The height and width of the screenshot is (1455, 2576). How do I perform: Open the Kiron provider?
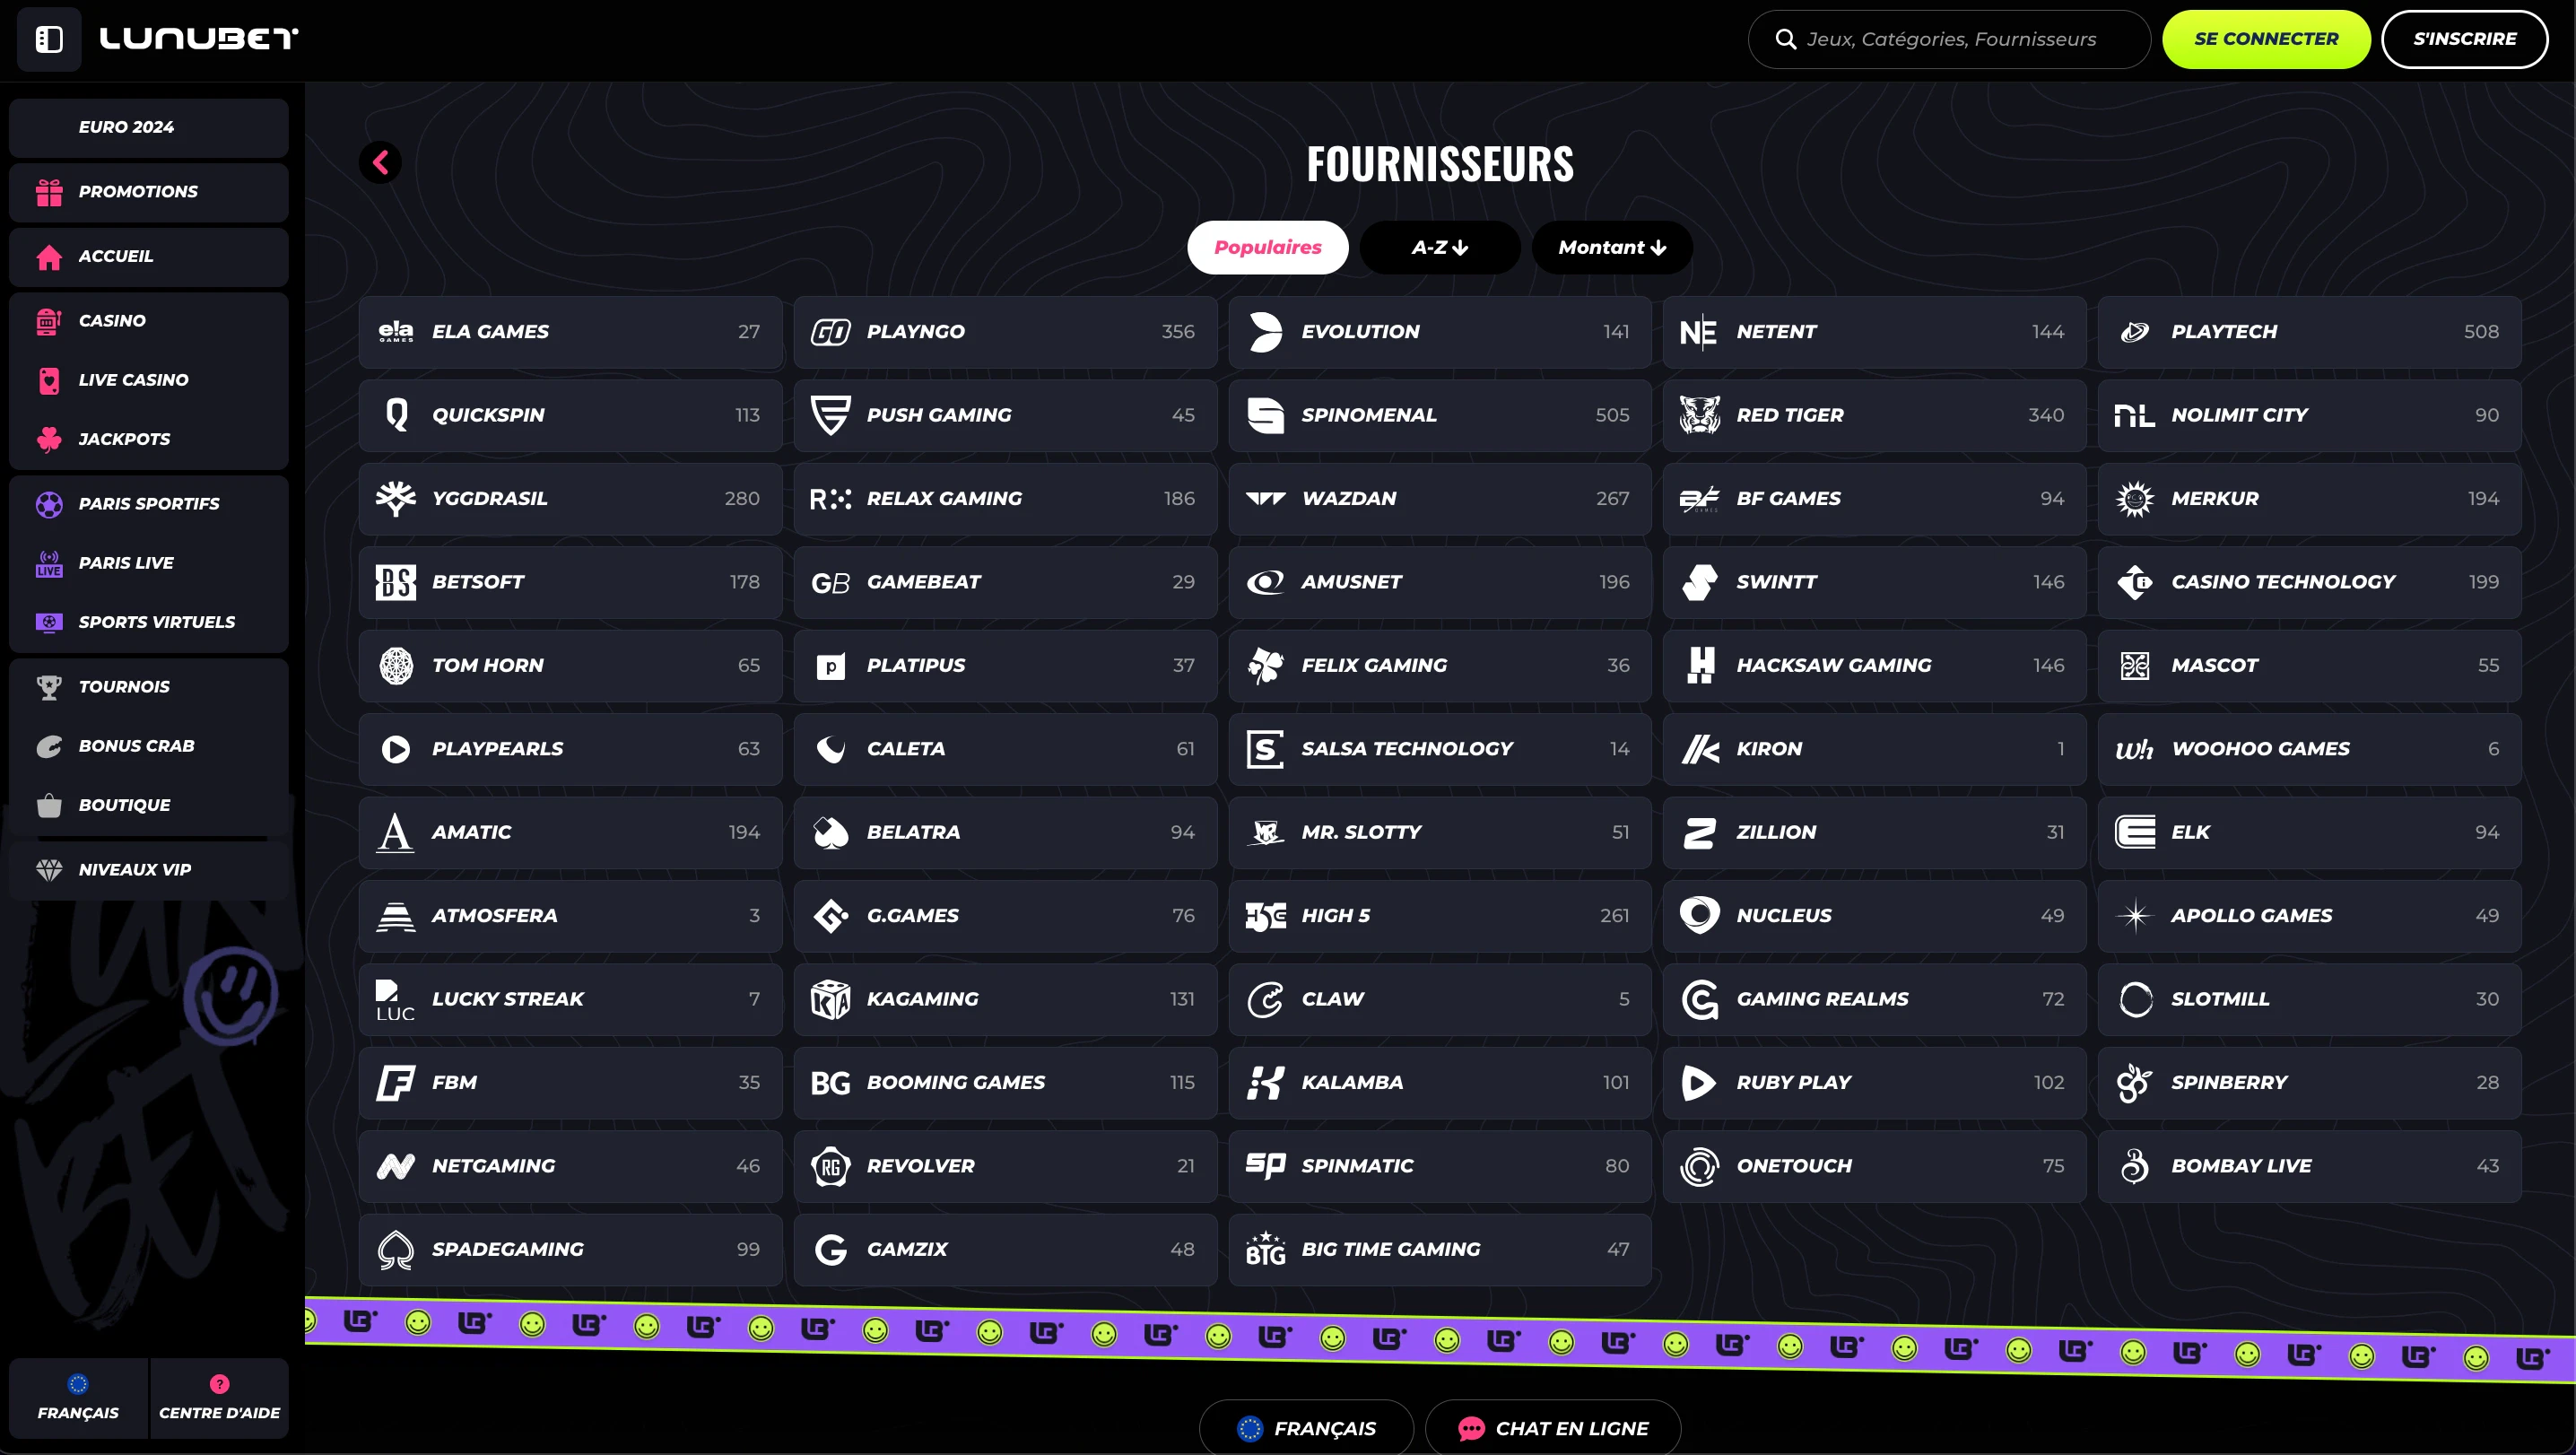(1874, 749)
